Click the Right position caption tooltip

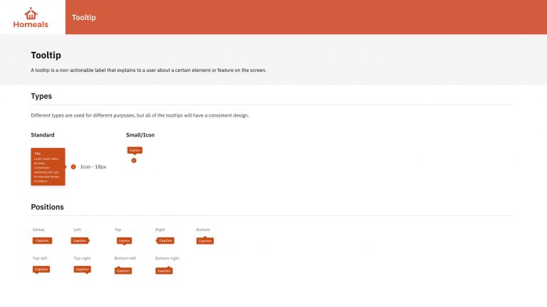coord(165,240)
